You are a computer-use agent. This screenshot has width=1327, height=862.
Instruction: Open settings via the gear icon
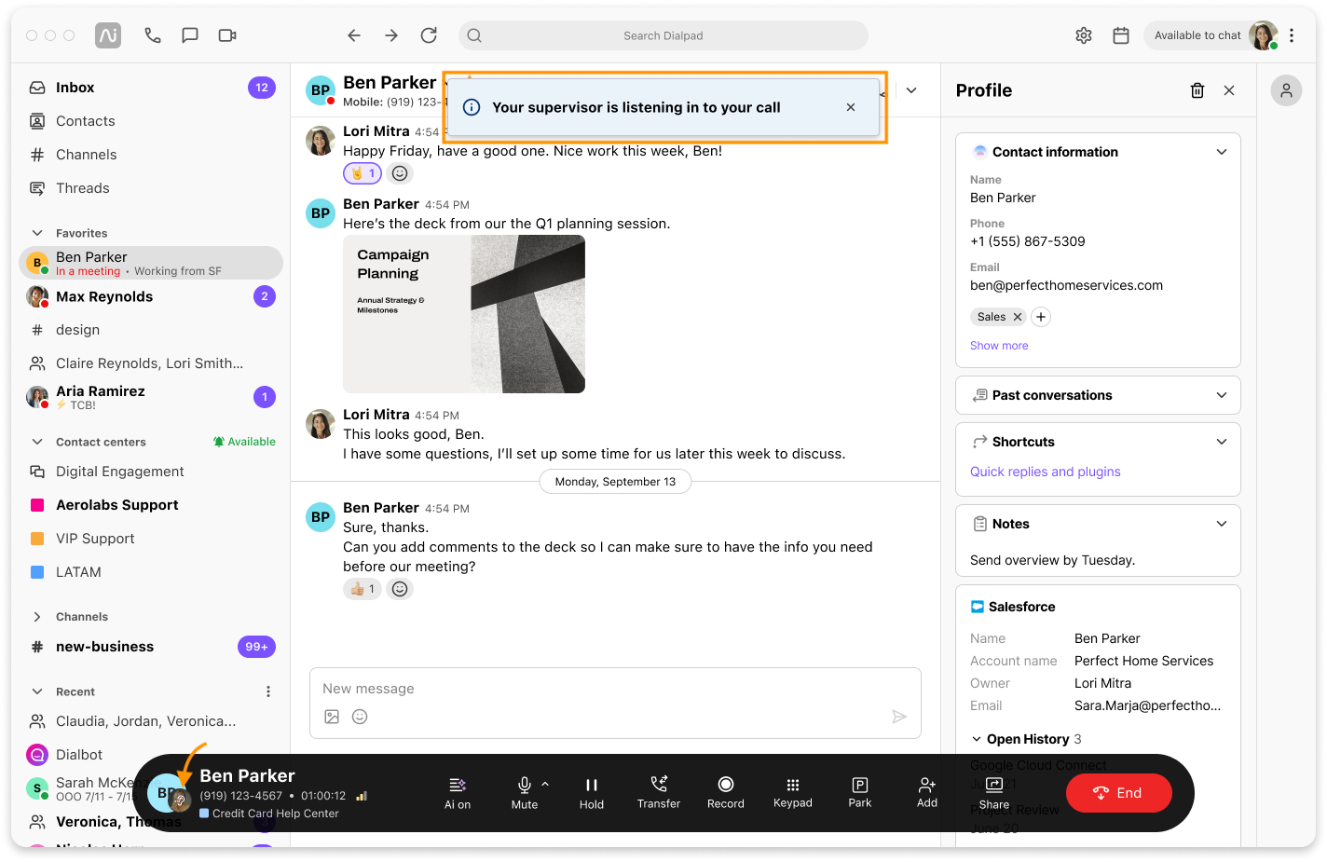tap(1084, 35)
